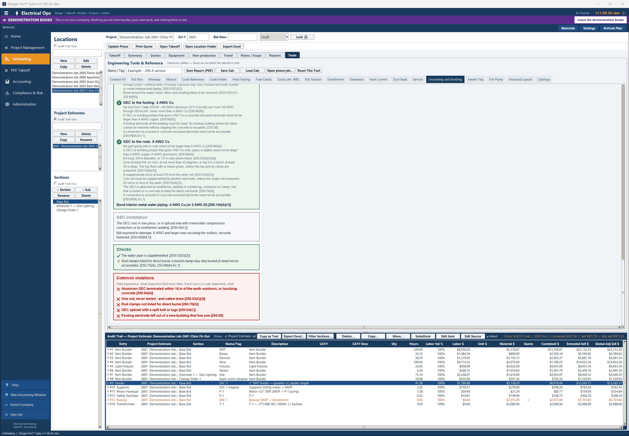Click the Display contrast icon
629x436 pixels.
click(577, 13)
